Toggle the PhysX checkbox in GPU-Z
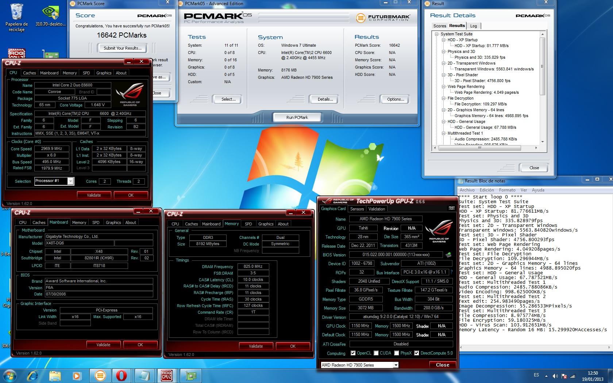 point(396,353)
